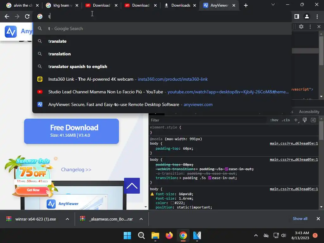Select the 'translate' suggestion

[162, 41]
